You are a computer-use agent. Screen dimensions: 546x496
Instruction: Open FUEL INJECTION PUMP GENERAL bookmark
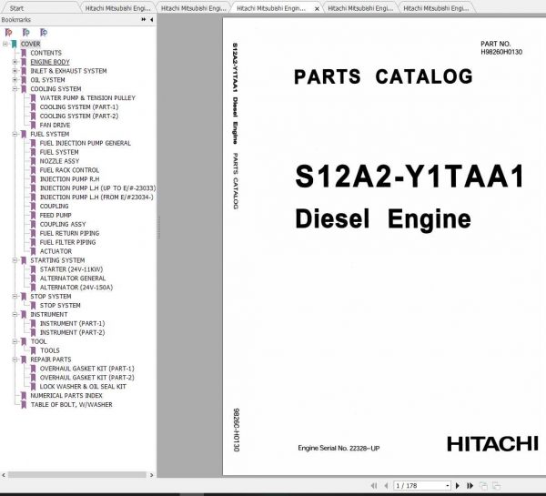point(86,143)
